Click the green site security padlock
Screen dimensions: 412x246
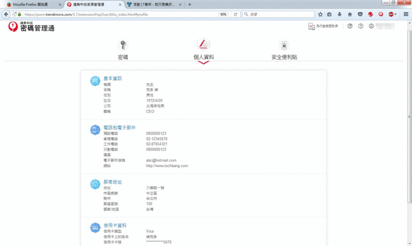[x=19, y=15]
